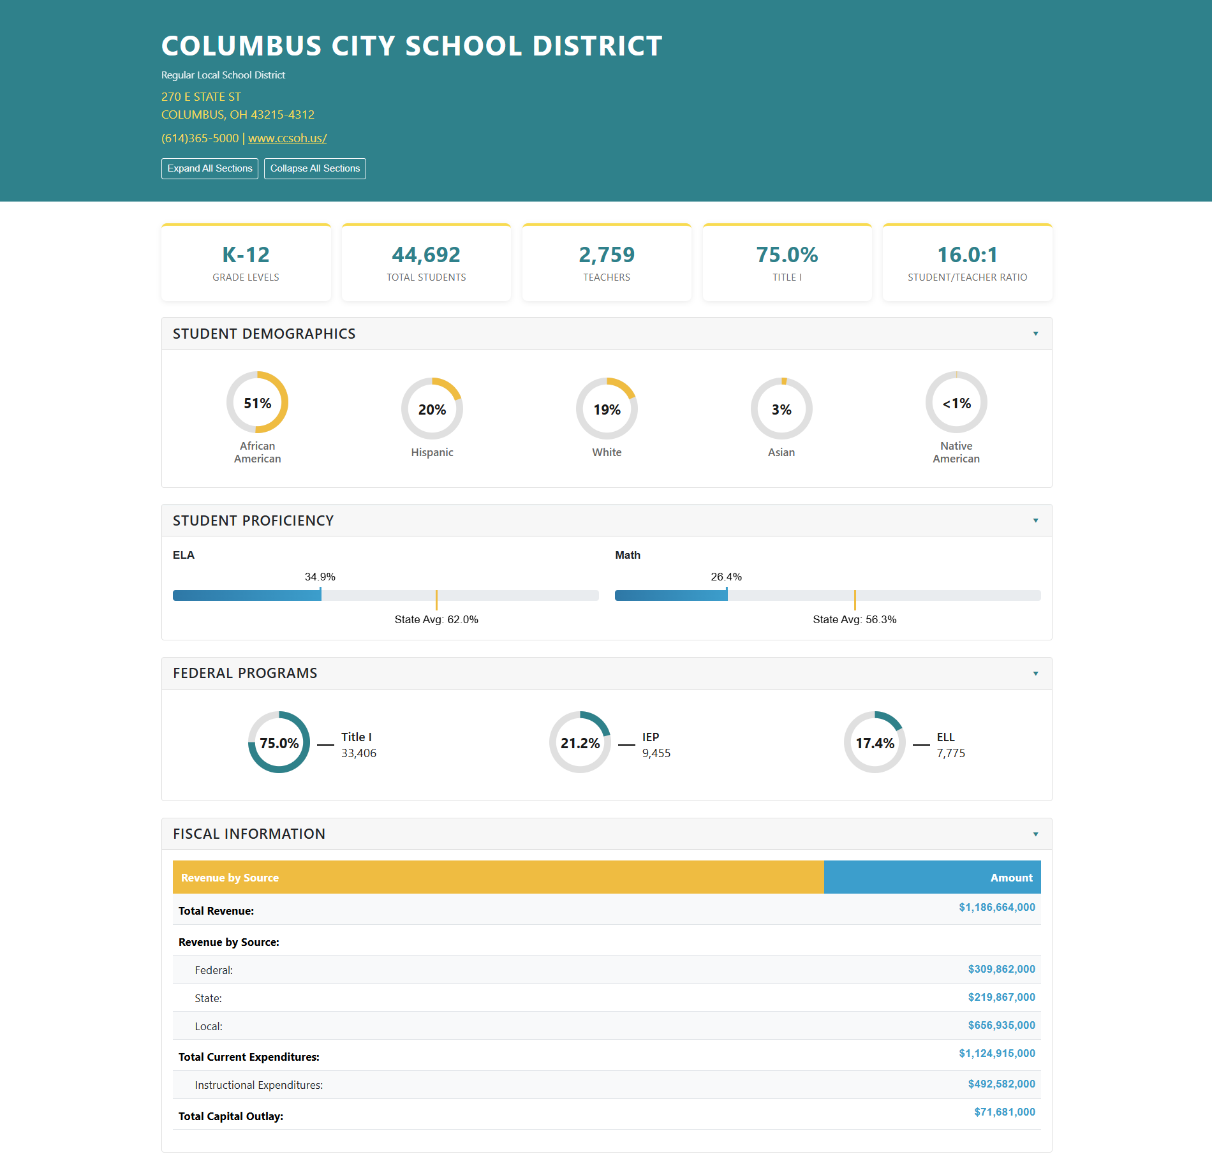Click the Federal row label
The width and height of the screenshot is (1212, 1166).
[214, 970]
